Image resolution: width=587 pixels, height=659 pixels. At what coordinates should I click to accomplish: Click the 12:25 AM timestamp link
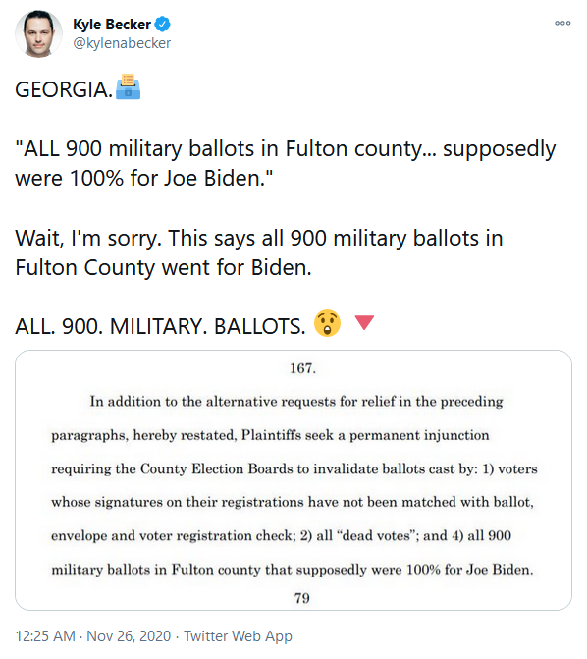(x=45, y=635)
